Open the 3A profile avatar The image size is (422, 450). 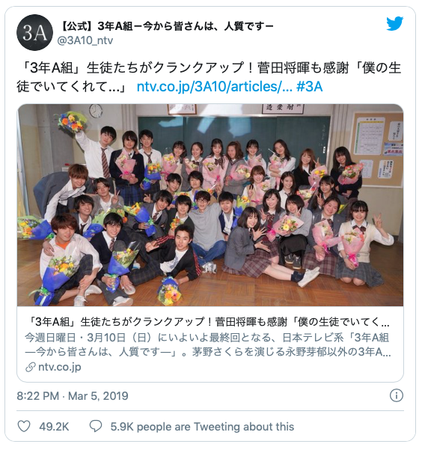(x=35, y=32)
